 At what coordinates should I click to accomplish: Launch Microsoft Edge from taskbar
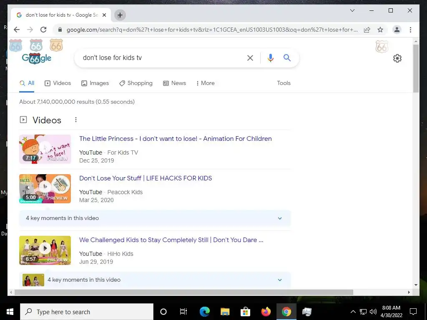(204, 312)
